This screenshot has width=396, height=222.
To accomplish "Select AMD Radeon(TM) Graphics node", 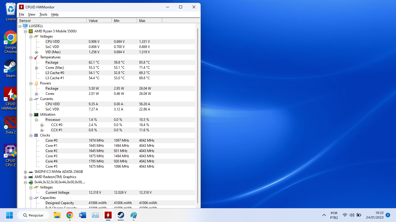I will pyautogui.click(x=55, y=177).
